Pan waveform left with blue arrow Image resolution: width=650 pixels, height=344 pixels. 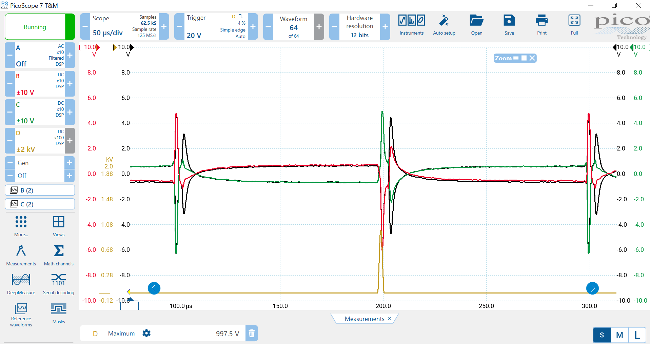click(154, 288)
